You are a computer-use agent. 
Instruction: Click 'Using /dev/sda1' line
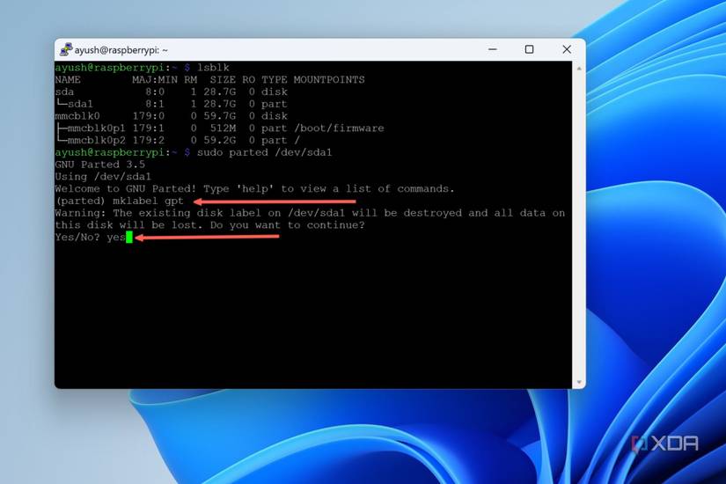coord(103,177)
